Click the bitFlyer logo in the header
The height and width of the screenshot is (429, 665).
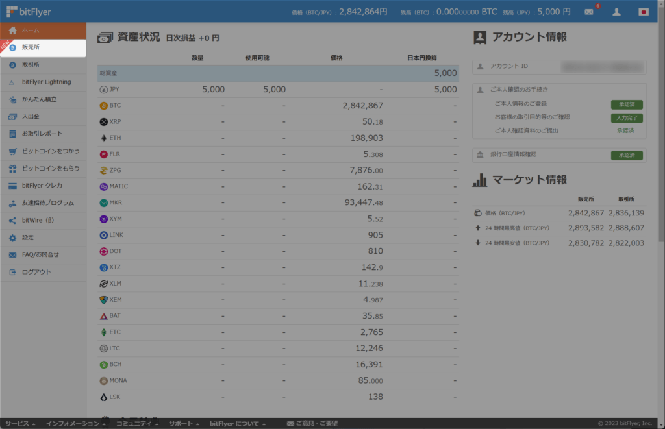(x=29, y=12)
